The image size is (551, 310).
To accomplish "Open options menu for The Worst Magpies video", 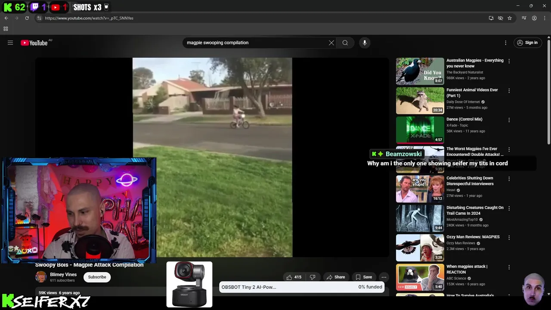I will [509, 149].
